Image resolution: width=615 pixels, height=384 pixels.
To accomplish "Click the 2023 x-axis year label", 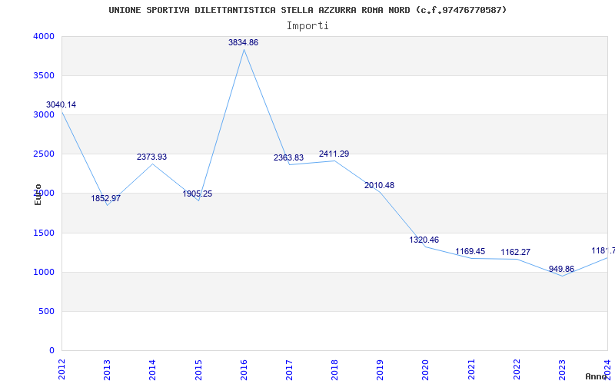I will click(x=562, y=369).
